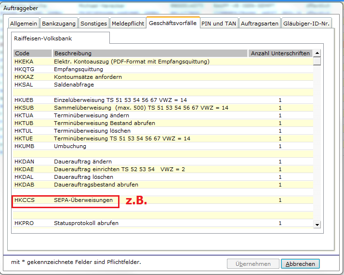
Task: Click the HKDAN code cell
Action: click(24, 162)
